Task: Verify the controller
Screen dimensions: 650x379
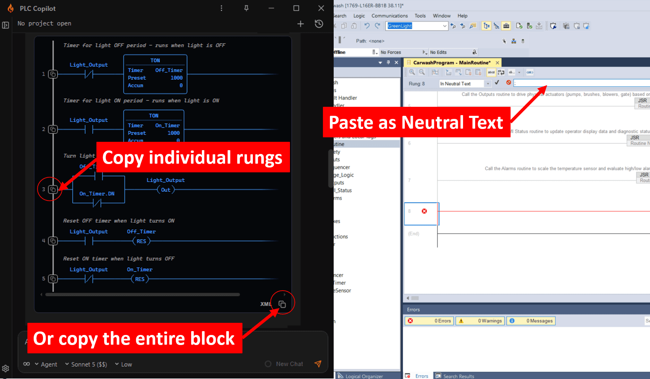Action: click(x=529, y=26)
